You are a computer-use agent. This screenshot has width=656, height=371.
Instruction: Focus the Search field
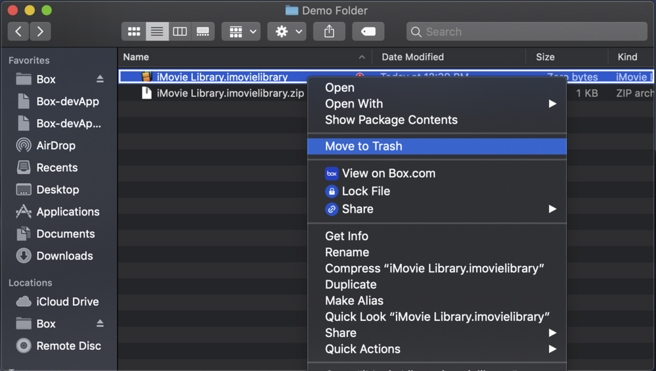[x=527, y=32]
